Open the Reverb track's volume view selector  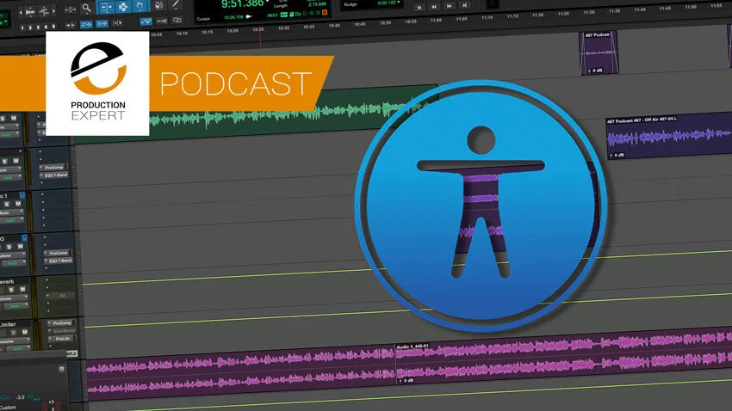[13, 298]
